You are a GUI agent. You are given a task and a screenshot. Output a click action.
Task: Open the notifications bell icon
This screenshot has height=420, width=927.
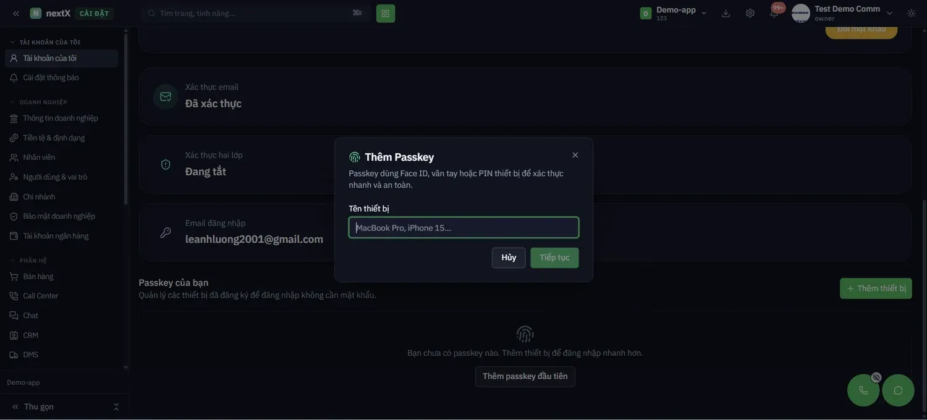tap(774, 13)
